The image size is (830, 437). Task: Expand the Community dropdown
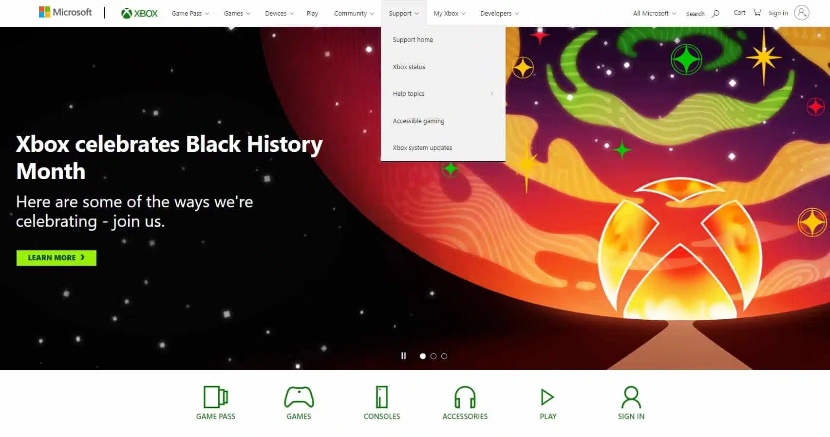pyautogui.click(x=354, y=14)
